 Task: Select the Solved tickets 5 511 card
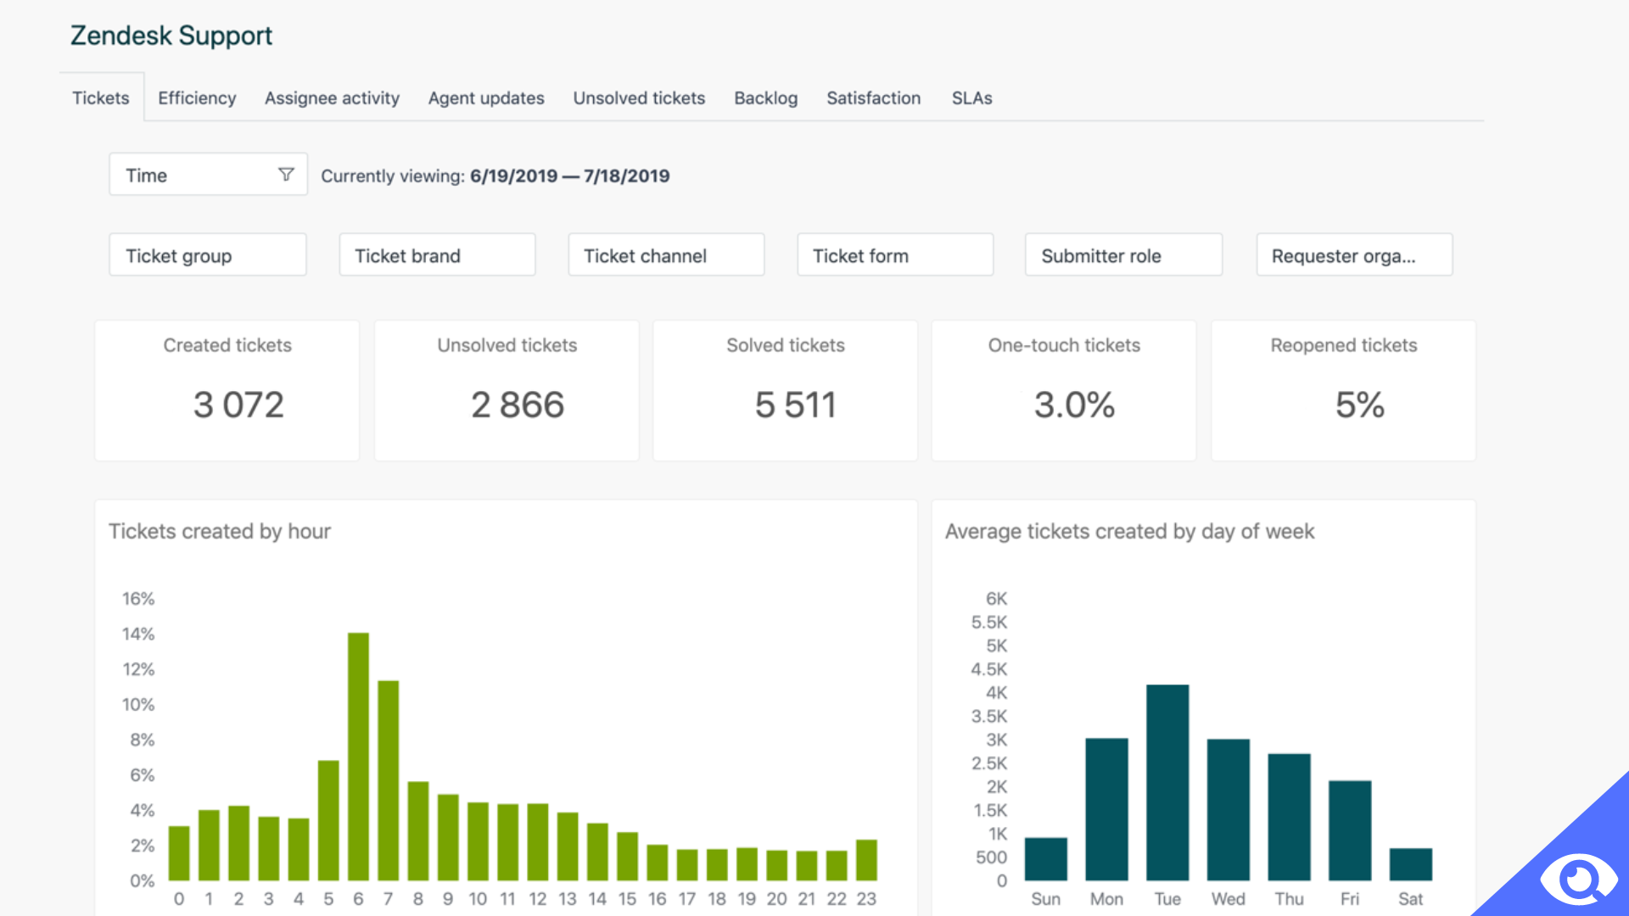click(x=786, y=390)
